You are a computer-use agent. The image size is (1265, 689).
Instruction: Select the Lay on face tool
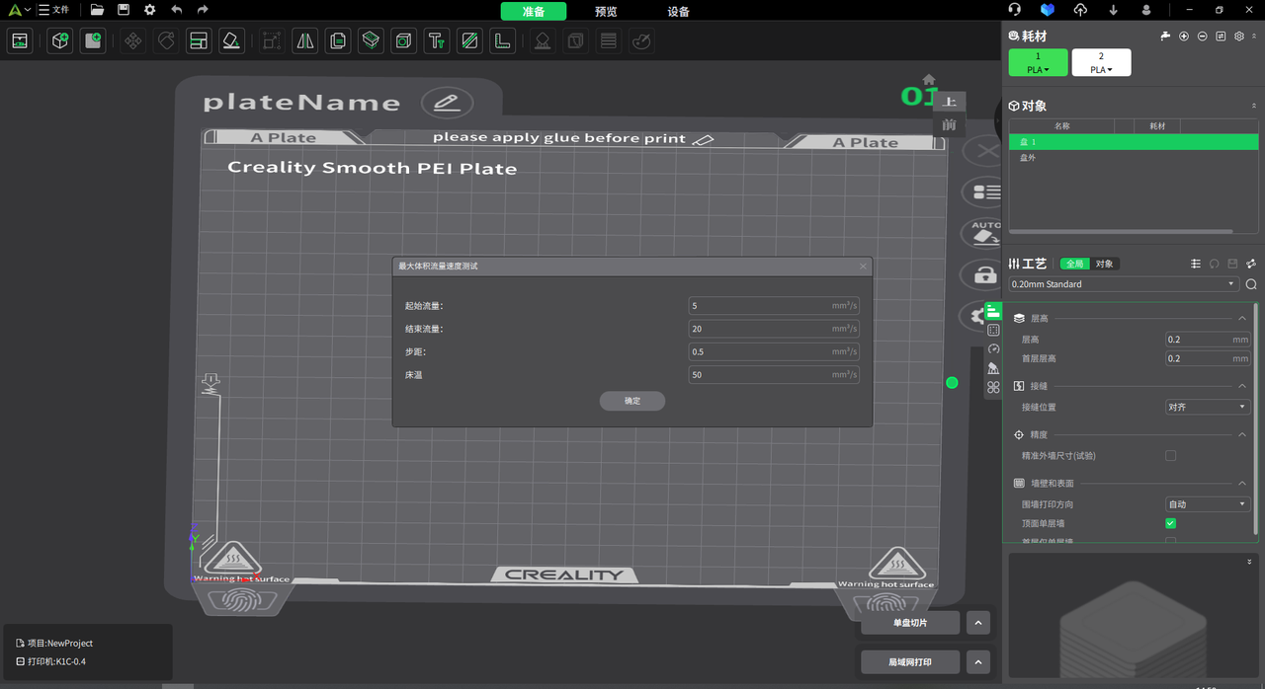[231, 41]
